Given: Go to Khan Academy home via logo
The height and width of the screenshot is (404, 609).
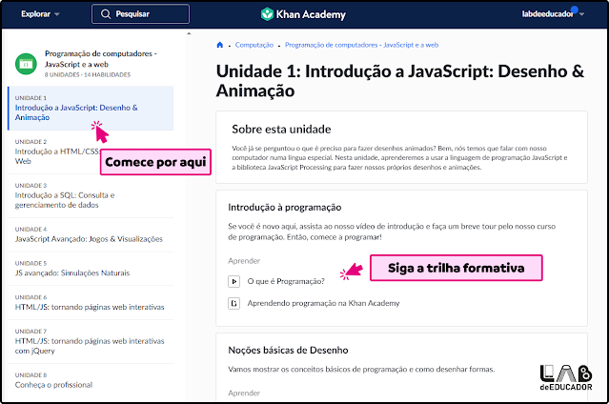Looking at the screenshot, I should [x=303, y=14].
